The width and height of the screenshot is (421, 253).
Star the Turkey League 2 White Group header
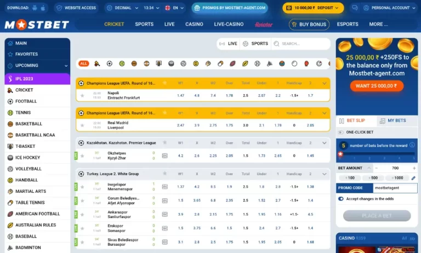point(165,174)
